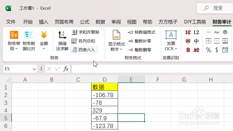This screenshot has width=233, height=131.
Task: Open 发票 OCR dropdown
Action: click(171, 40)
